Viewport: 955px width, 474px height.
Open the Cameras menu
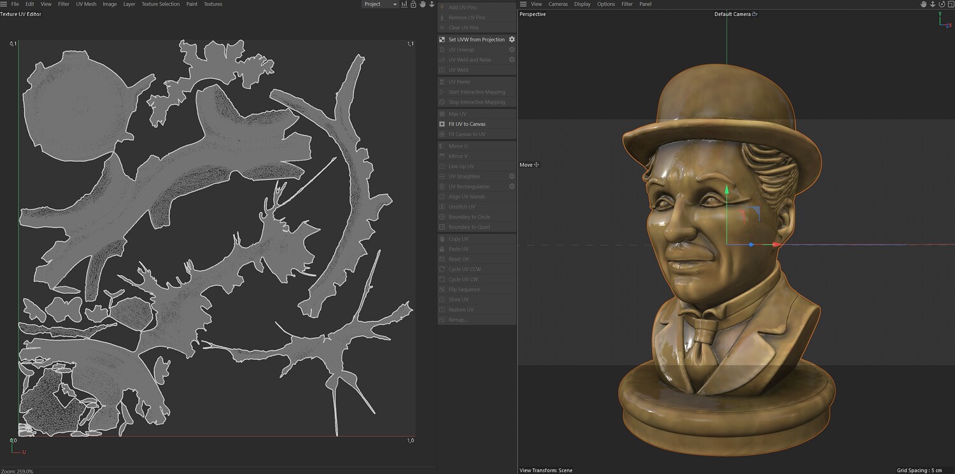pyautogui.click(x=558, y=4)
